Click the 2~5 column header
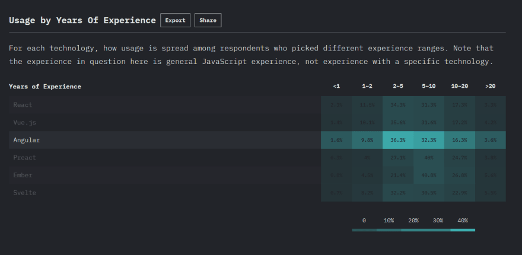The width and height of the screenshot is (522, 255). [x=398, y=86]
